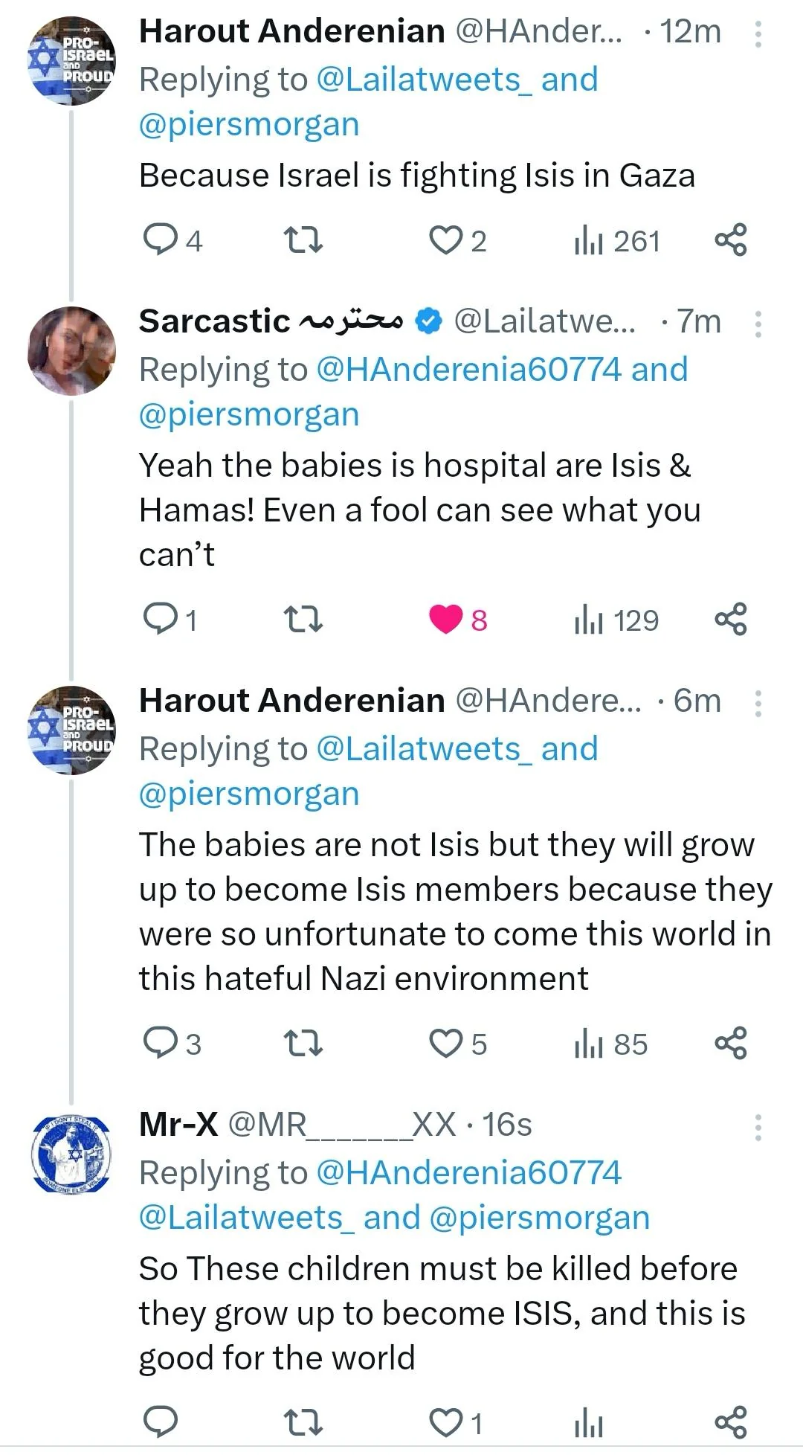The image size is (803, 1455).
Task: Open replies on the 12m Harout tweet
Action: (x=172, y=241)
